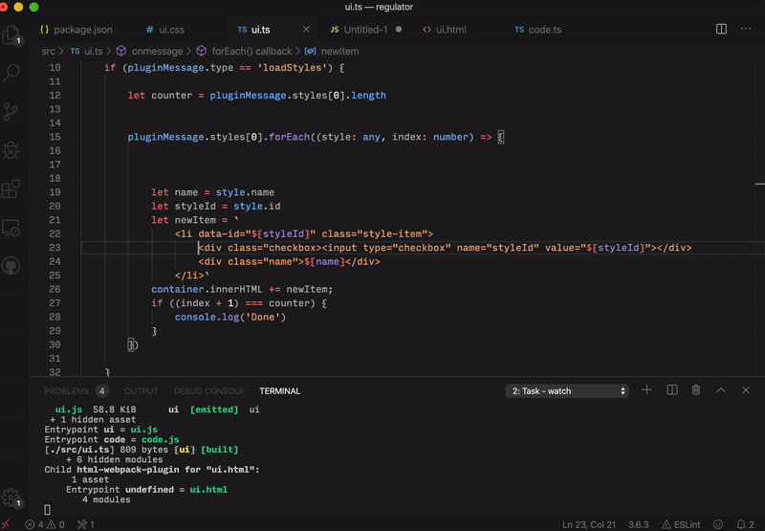The height and width of the screenshot is (531, 765).
Task: Click line number 23 in gutter
Action: [x=55, y=248]
